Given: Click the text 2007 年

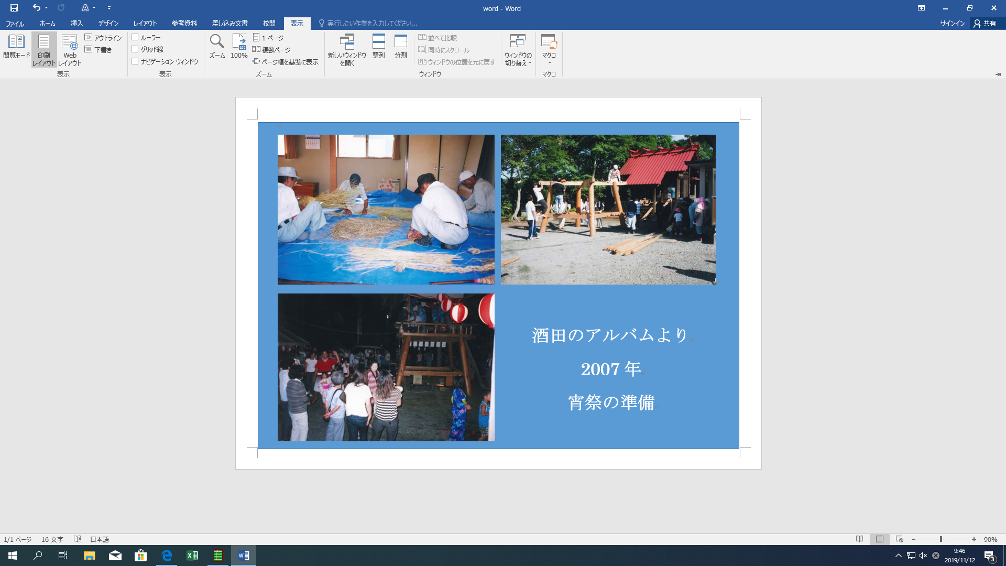Looking at the screenshot, I should 611,369.
